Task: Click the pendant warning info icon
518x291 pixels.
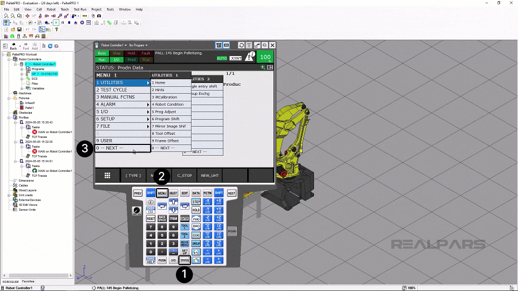Action: [x=250, y=56]
